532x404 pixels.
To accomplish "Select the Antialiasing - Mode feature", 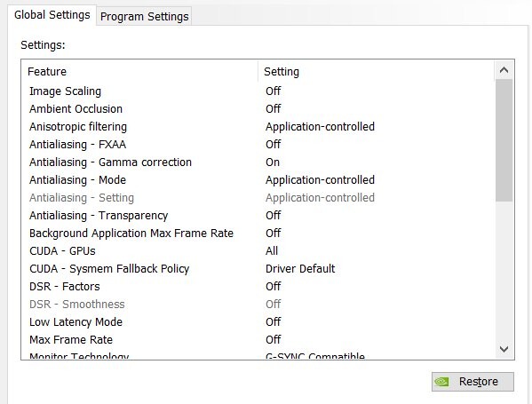I will (x=77, y=179).
